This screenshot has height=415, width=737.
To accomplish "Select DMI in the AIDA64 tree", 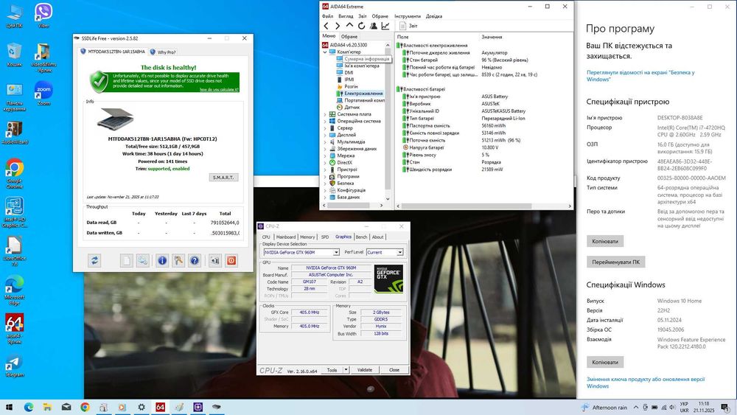I will pos(349,73).
